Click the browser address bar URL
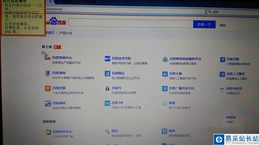This screenshot has height=145, width=259. [54, 9]
